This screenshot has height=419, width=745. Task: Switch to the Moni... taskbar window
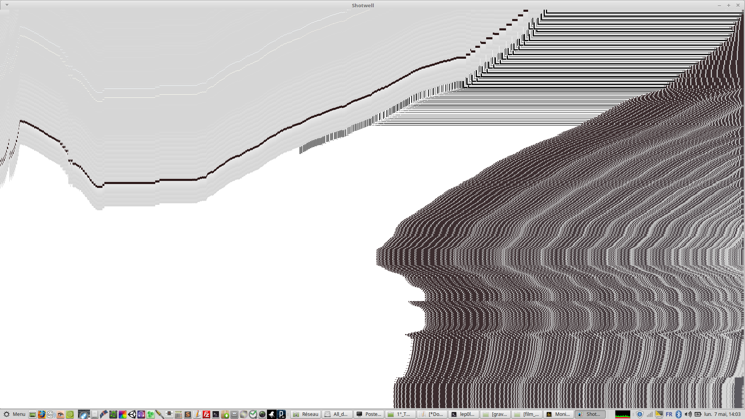point(558,414)
